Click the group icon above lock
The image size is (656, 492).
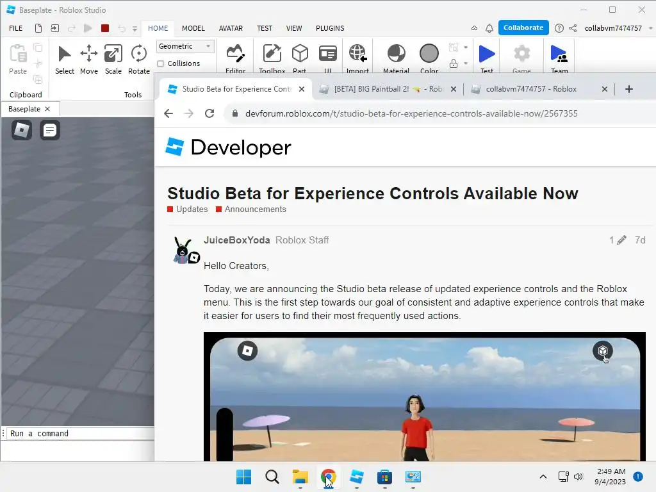pos(454,47)
